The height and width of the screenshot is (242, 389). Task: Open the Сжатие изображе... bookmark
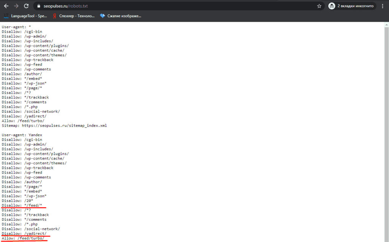(x=120, y=16)
